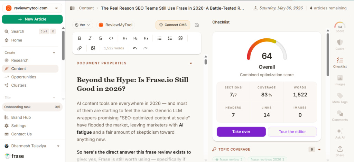Open the Onboarding task item
This screenshot has height=162, width=354.
pos(32,107)
